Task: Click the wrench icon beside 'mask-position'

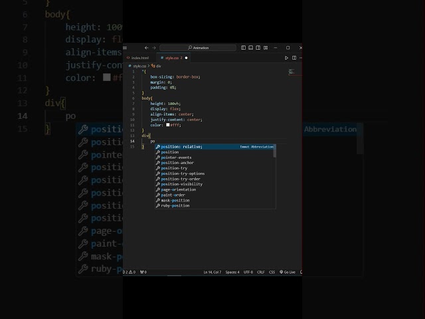Action: 158,201
